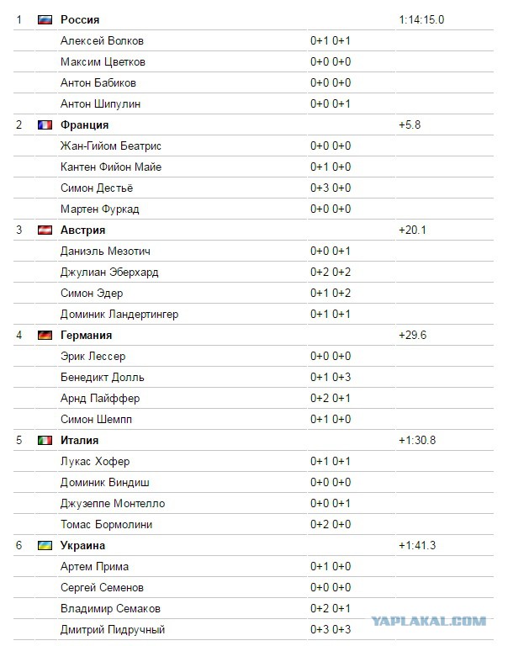Select the Италия team heading

(80, 440)
